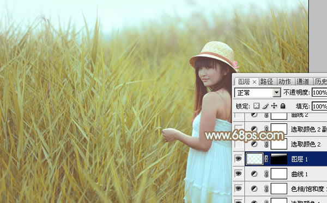Click adjustment icon of 色相/饱和度 layer
This screenshot has height=203, width=327.
click(x=254, y=189)
